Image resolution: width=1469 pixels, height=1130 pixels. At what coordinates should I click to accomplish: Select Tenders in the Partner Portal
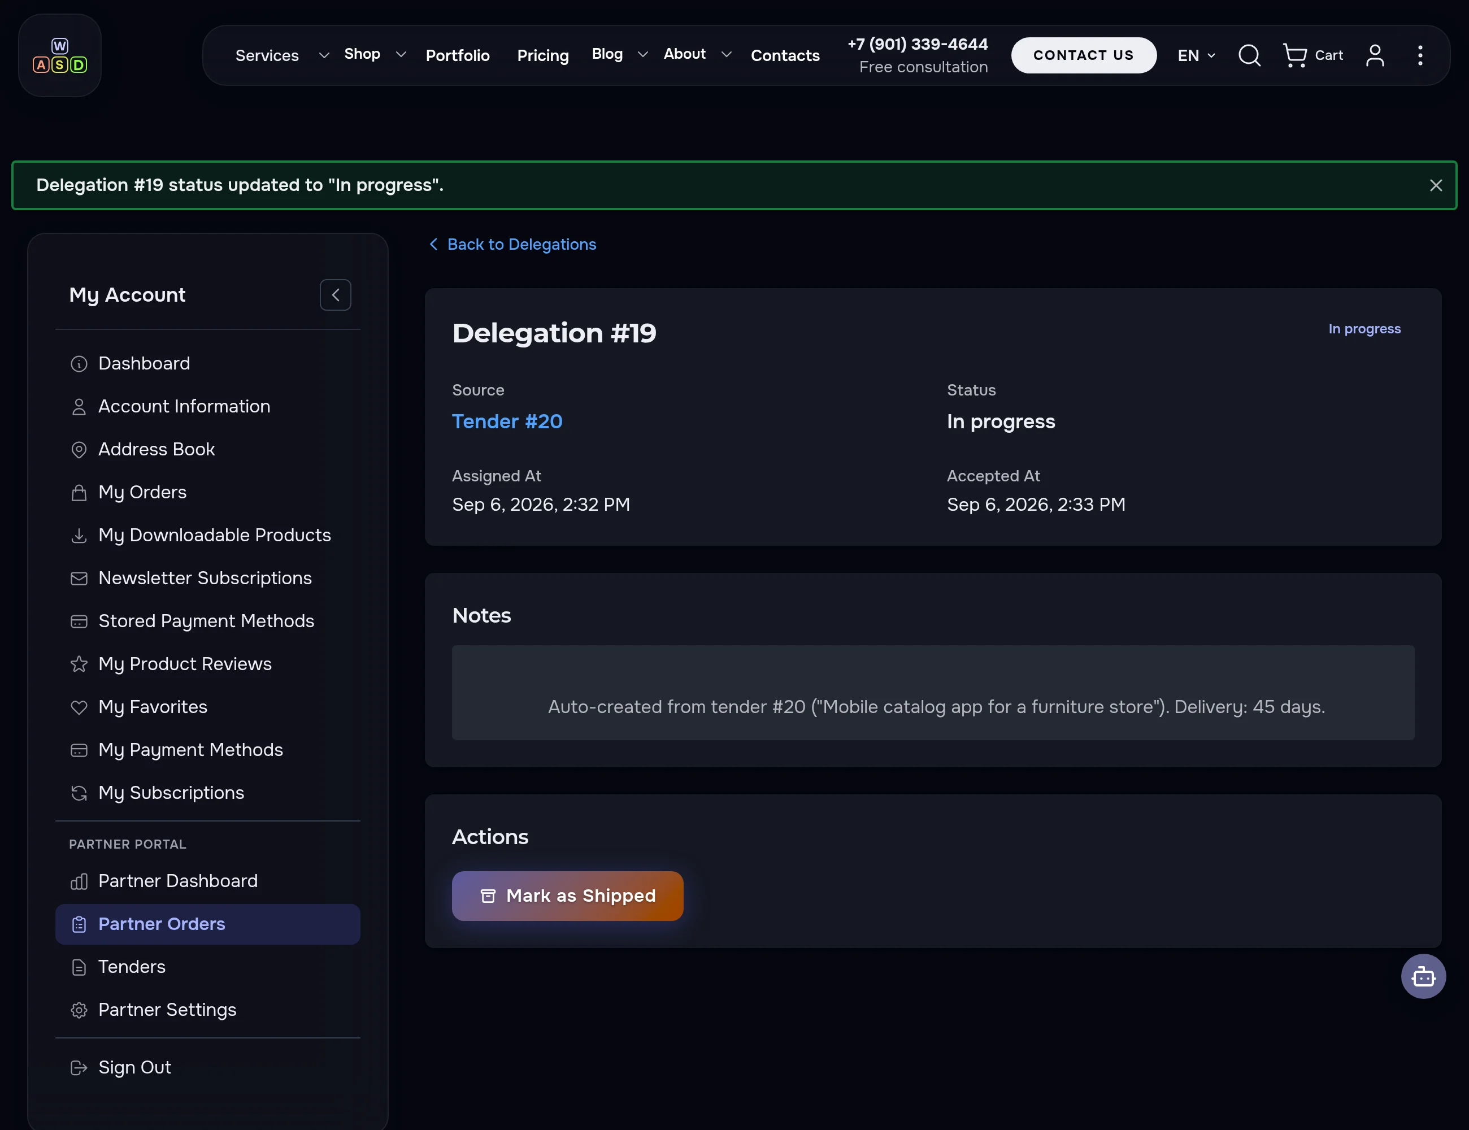pyautogui.click(x=208, y=967)
